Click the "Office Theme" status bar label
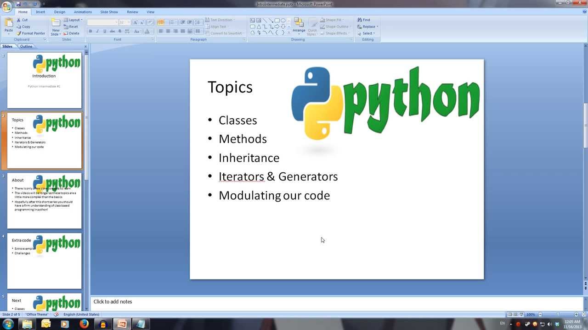The width and height of the screenshot is (588, 330). click(37, 314)
